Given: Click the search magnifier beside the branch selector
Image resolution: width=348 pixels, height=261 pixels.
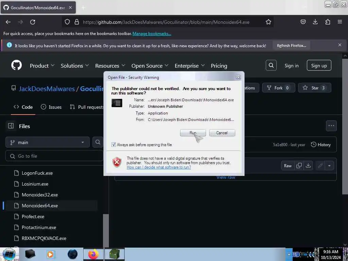Looking at the screenshot, I should [98, 142].
